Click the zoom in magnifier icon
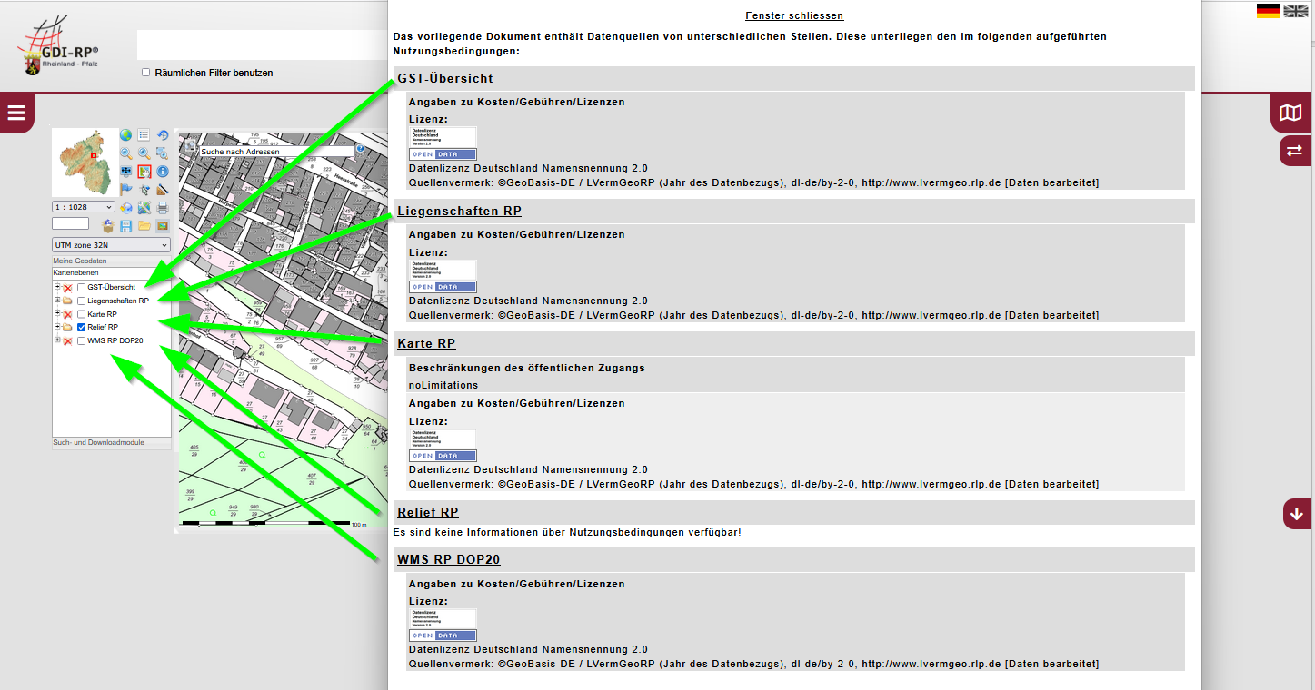 point(144,153)
